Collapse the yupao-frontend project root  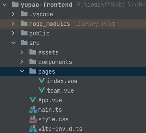pos(5,5)
